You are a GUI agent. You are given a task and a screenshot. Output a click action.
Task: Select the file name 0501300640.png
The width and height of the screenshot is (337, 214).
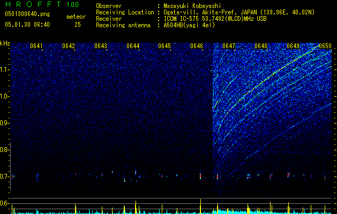[27, 14]
